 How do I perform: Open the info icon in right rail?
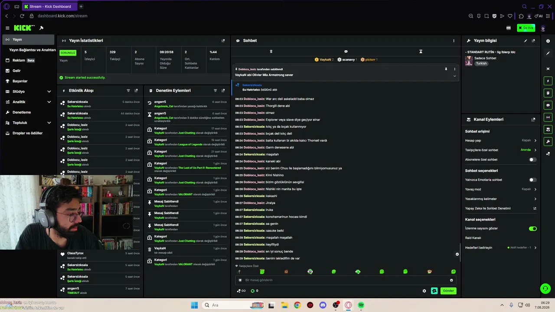coord(548,41)
